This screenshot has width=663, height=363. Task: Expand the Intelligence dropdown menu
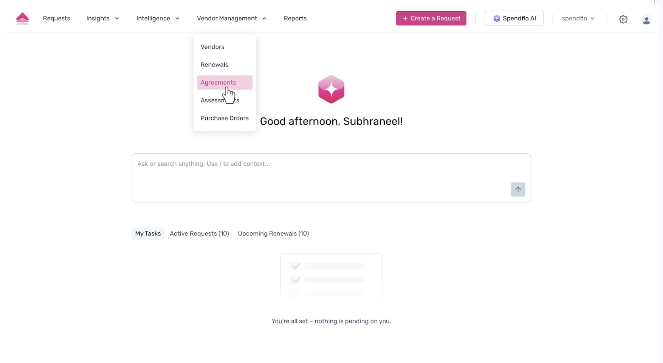158,19
